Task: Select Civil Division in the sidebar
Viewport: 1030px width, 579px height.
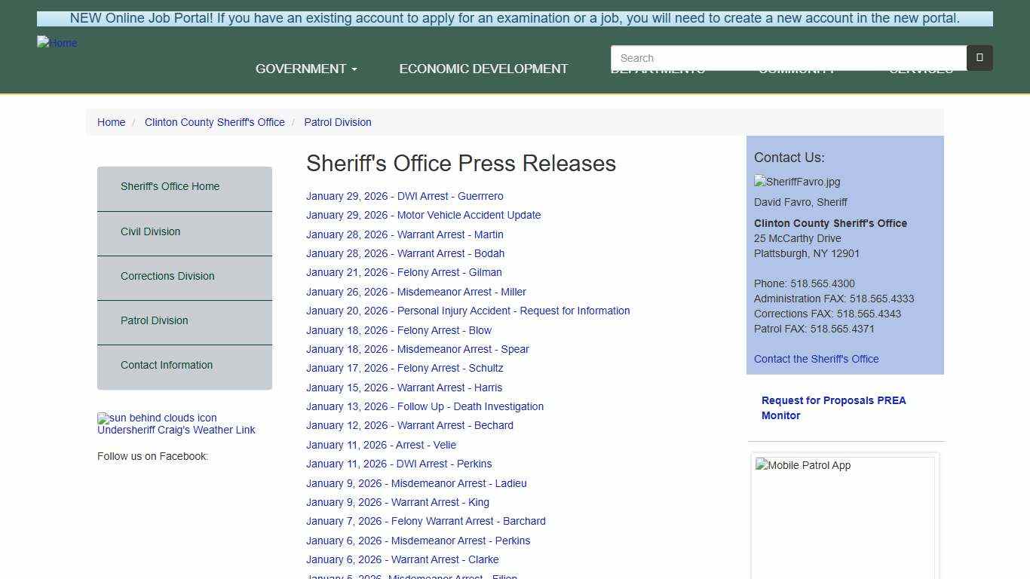Action: (x=150, y=231)
